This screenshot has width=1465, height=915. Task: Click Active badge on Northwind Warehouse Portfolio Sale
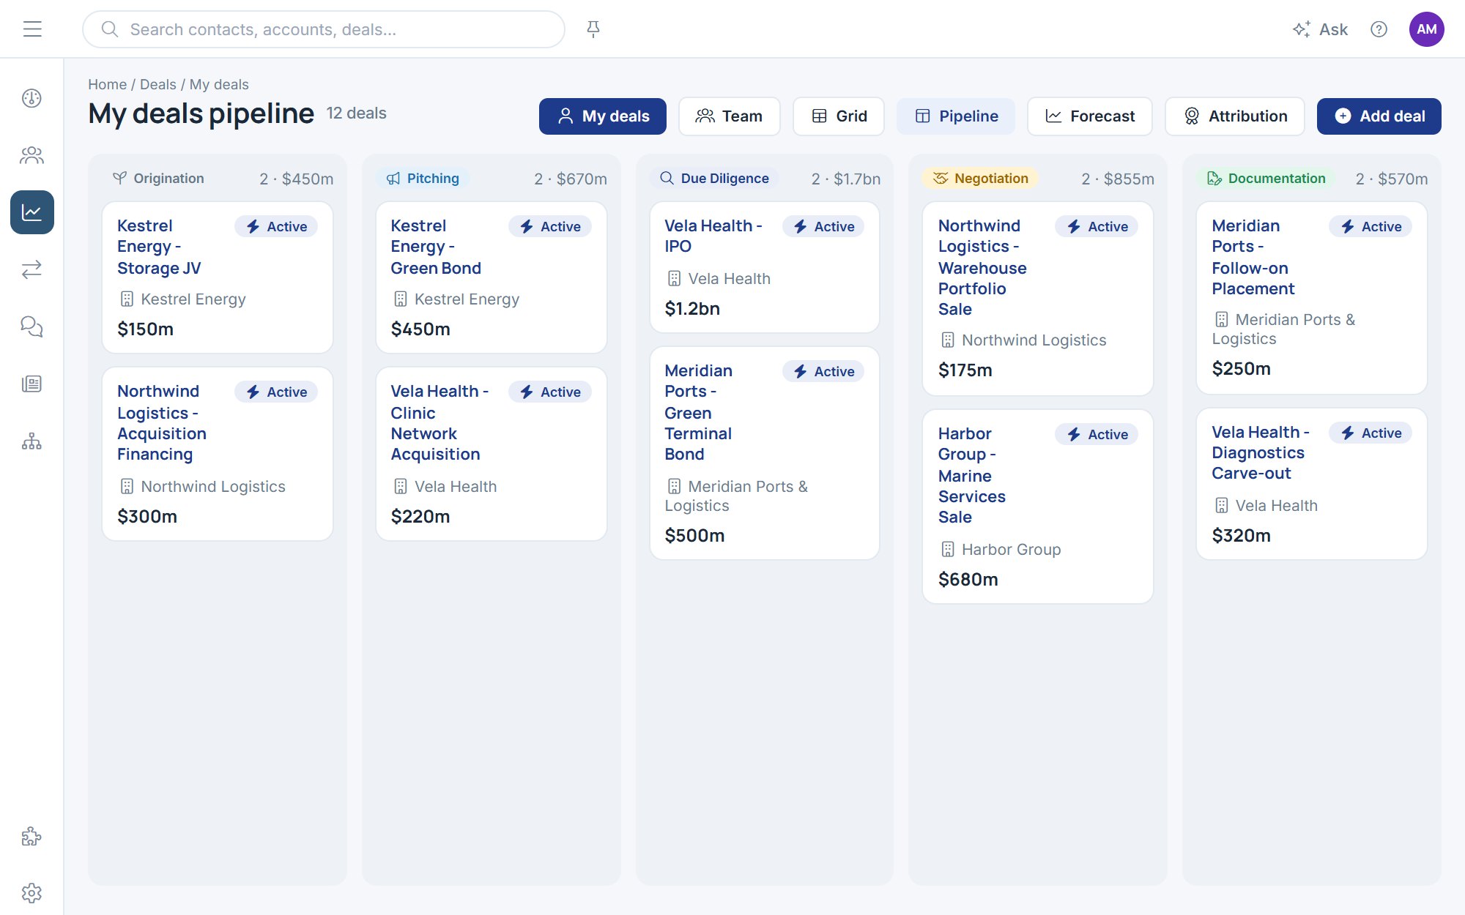click(x=1097, y=227)
